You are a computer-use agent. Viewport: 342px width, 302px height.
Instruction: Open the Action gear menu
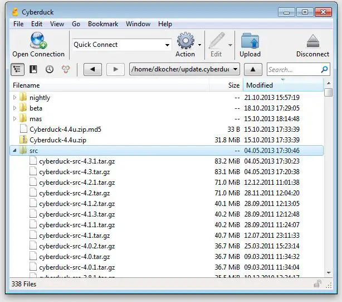pos(185,41)
